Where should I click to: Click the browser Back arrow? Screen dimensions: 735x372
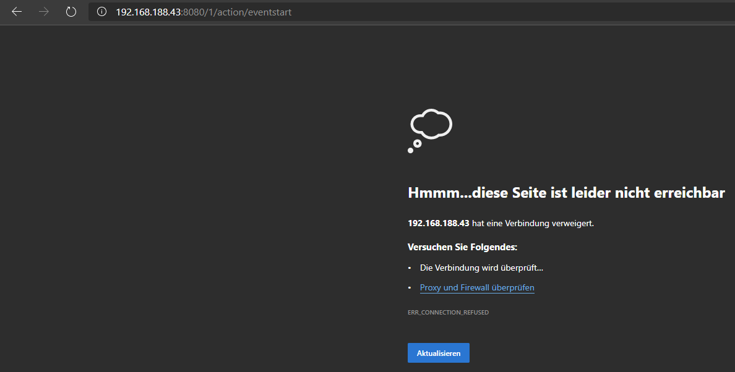17,12
